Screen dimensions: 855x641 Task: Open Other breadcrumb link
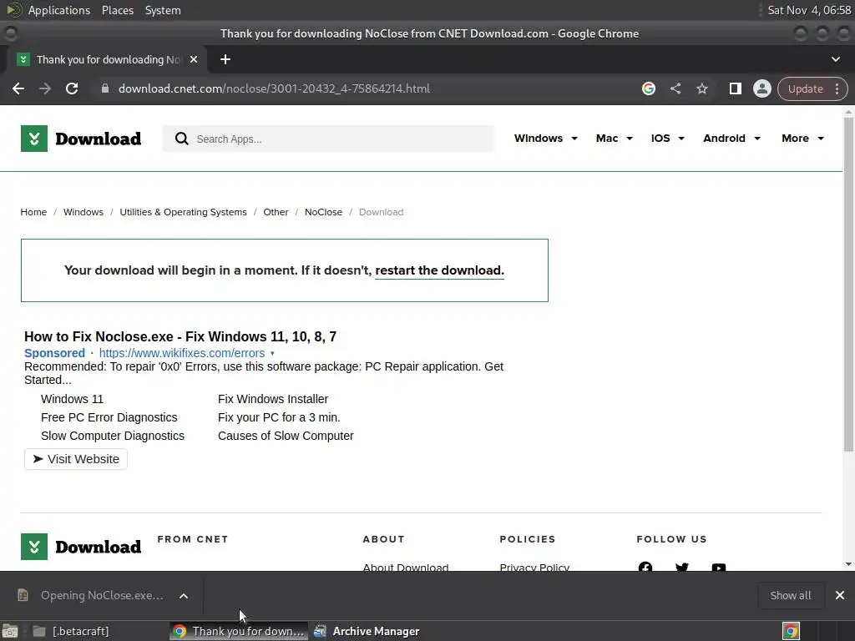pos(276,212)
